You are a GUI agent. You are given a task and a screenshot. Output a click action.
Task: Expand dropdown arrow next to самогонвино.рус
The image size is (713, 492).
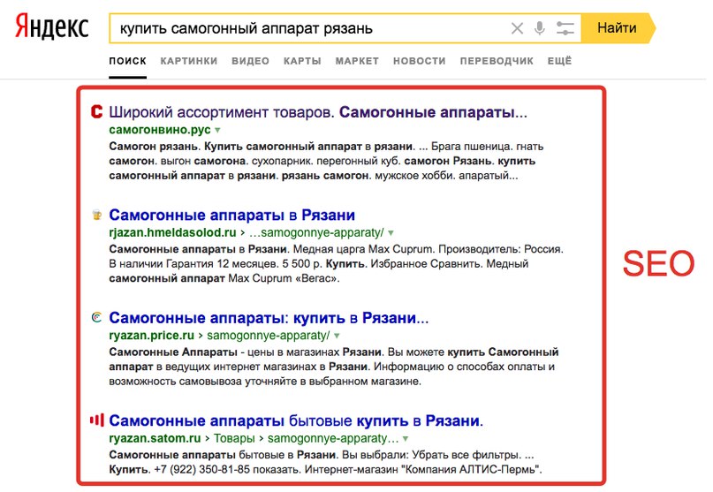click(x=217, y=131)
